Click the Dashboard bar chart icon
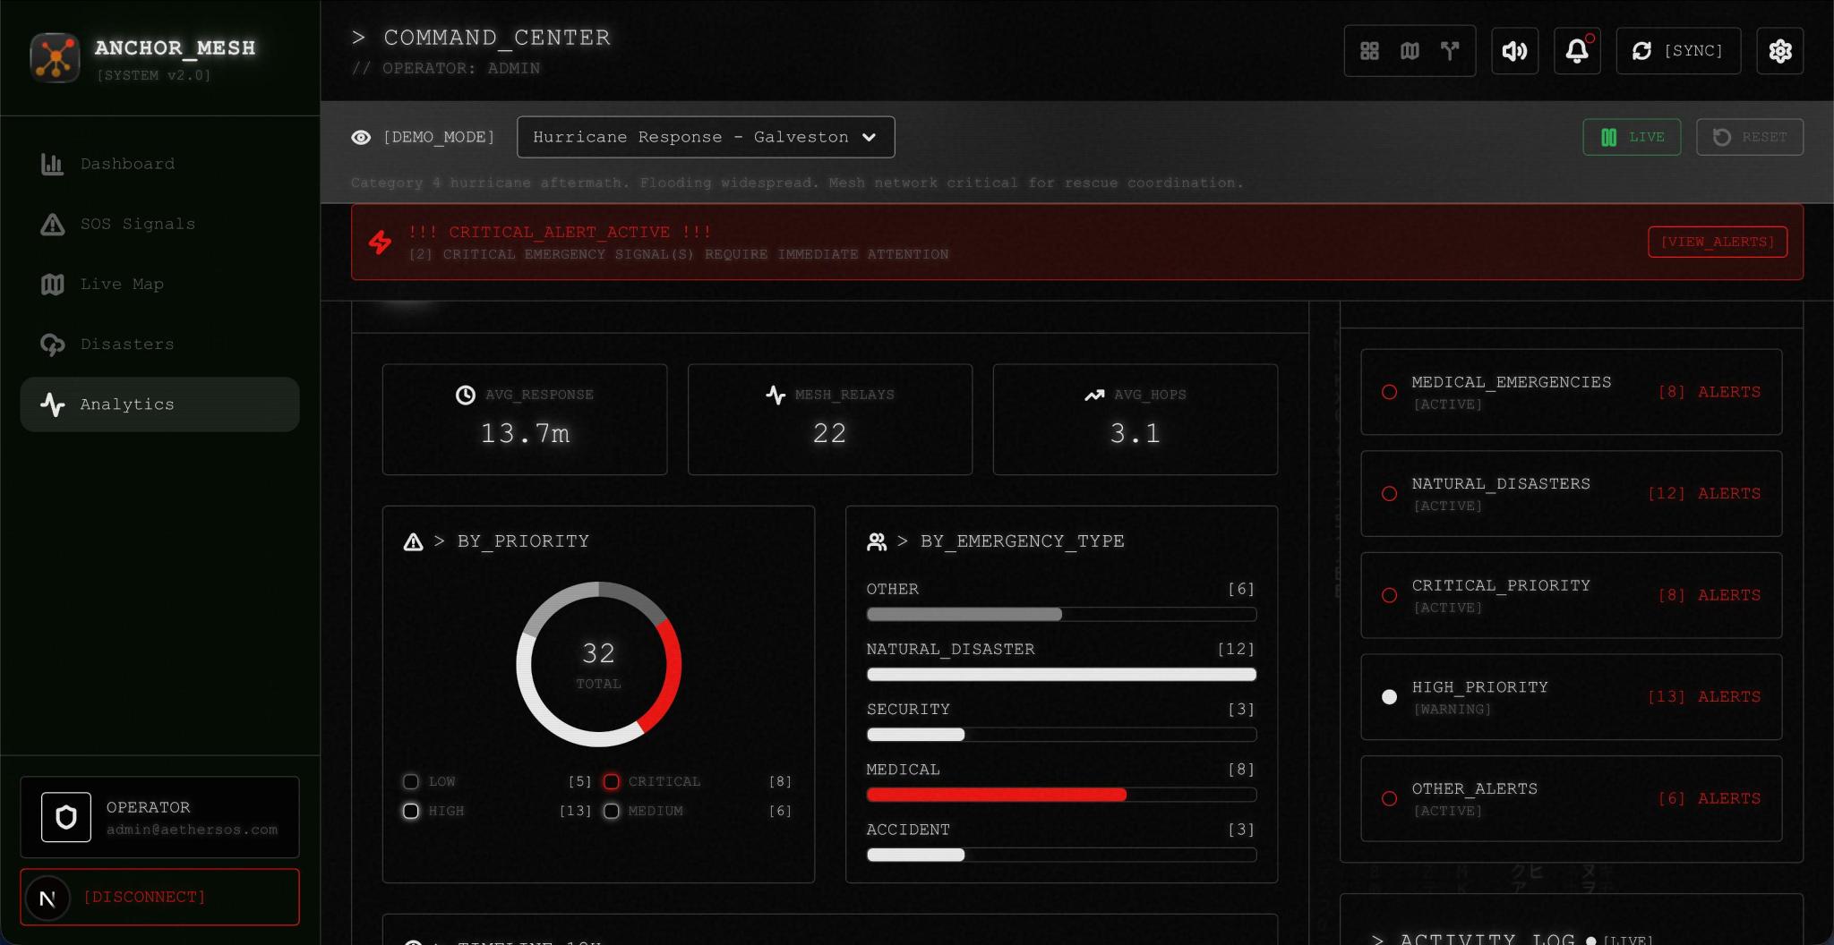This screenshot has height=945, width=1834. (x=52, y=164)
